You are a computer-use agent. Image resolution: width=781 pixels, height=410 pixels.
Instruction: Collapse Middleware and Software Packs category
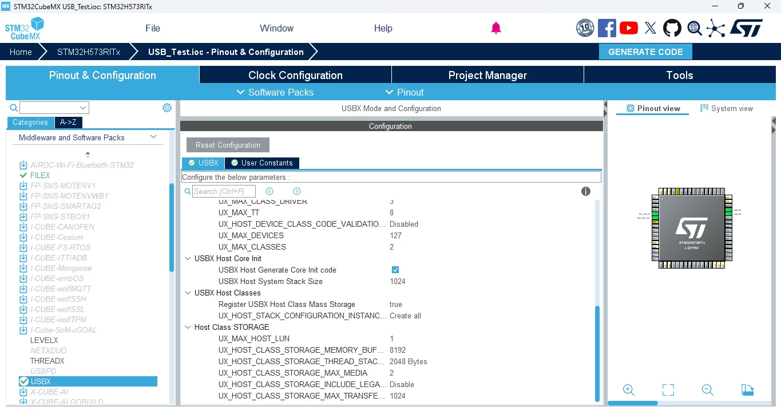pos(153,137)
